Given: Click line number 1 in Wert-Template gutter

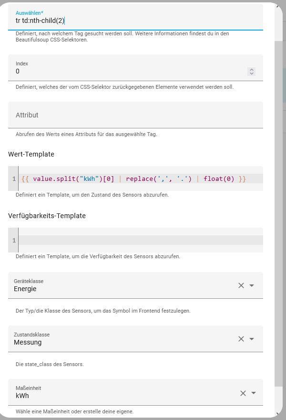Looking at the screenshot, I should pos(14,178).
